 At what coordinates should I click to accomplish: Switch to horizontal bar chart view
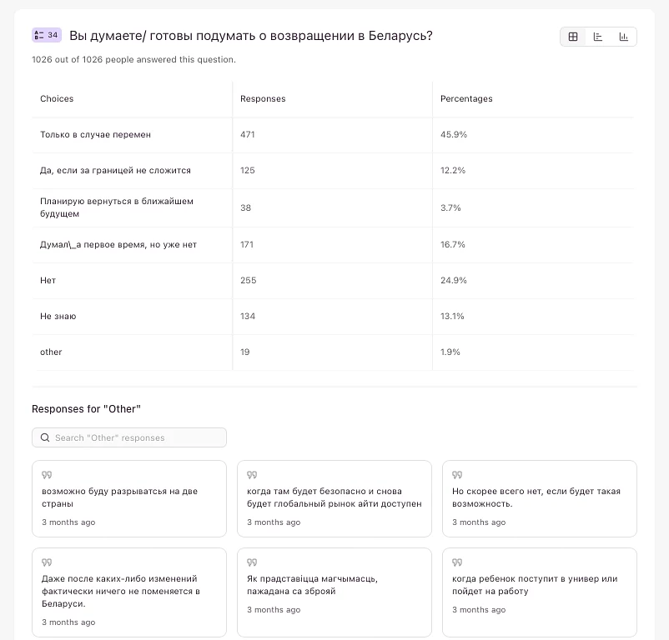(598, 37)
